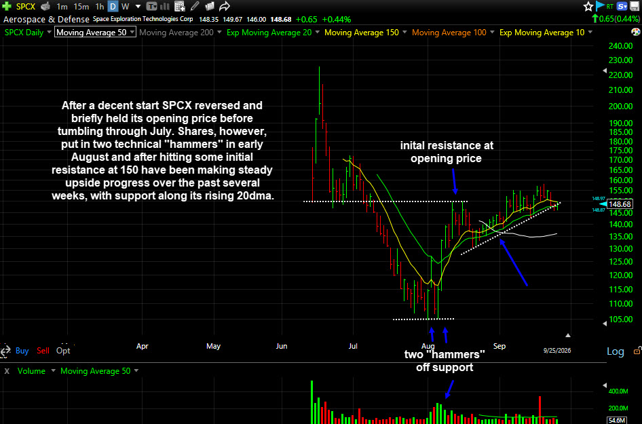Open the pencil drawing tools icon
642x424 pixels.
pyautogui.click(x=195, y=6)
